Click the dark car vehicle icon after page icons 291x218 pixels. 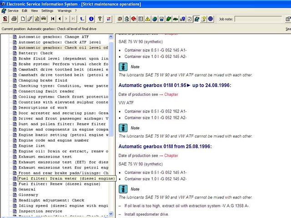[x=44, y=19]
